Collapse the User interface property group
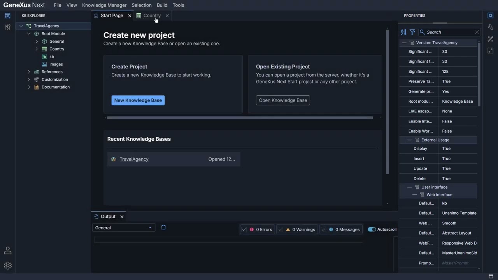Image resolution: width=498 pixels, height=280 pixels. pos(409,187)
